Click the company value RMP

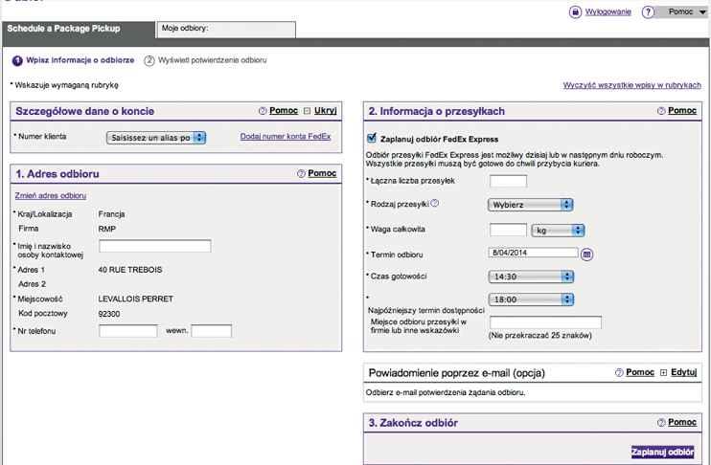pos(107,229)
